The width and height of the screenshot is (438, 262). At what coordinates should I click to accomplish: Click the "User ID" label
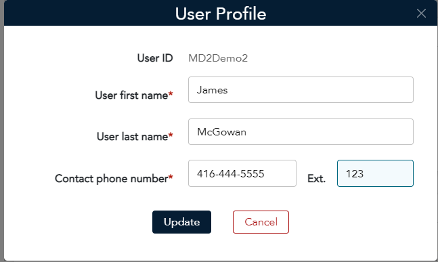click(x=155, y=58)
